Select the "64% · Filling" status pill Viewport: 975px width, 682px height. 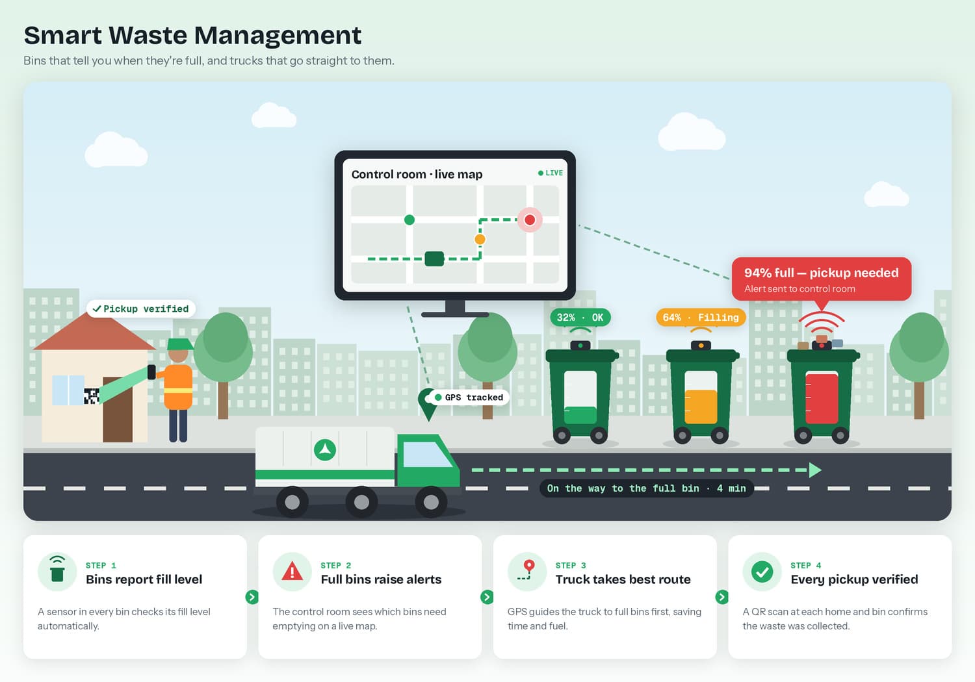701,318
